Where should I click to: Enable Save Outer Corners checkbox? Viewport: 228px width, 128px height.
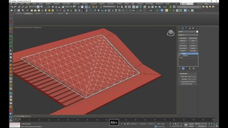181,84
